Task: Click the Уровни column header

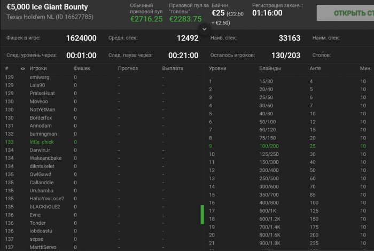Action: tap(217, 68)
